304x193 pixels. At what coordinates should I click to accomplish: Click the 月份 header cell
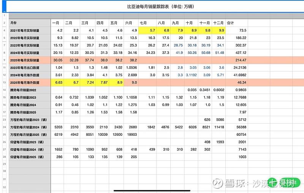point(30,23)
